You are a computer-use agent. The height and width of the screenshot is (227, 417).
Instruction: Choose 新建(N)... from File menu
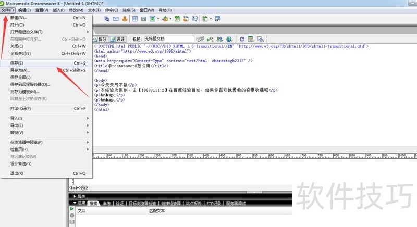(x=46, y=18)
